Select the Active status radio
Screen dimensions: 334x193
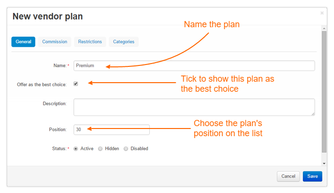tap(75, 149)
